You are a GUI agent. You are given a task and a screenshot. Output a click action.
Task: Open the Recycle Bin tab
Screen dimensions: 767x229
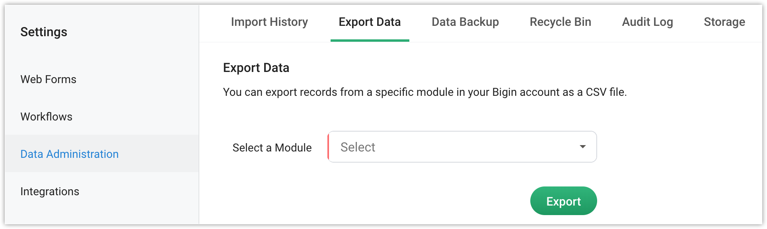pyautogui.click(x=560, y=22)
